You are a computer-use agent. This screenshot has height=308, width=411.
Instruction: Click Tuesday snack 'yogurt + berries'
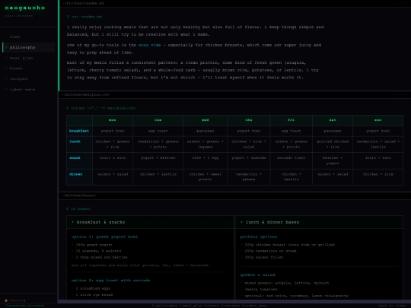pos(158,160)
